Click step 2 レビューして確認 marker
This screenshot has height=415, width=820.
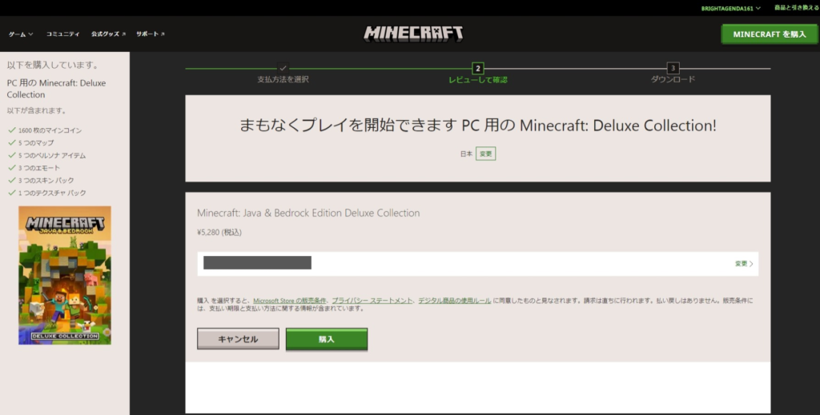[477, 69]
